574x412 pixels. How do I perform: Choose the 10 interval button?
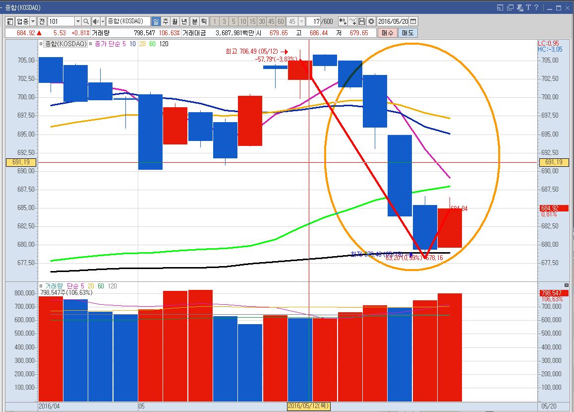(243, 21)
